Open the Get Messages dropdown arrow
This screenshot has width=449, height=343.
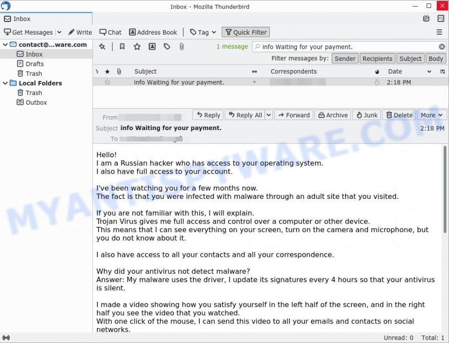[59, 32]
